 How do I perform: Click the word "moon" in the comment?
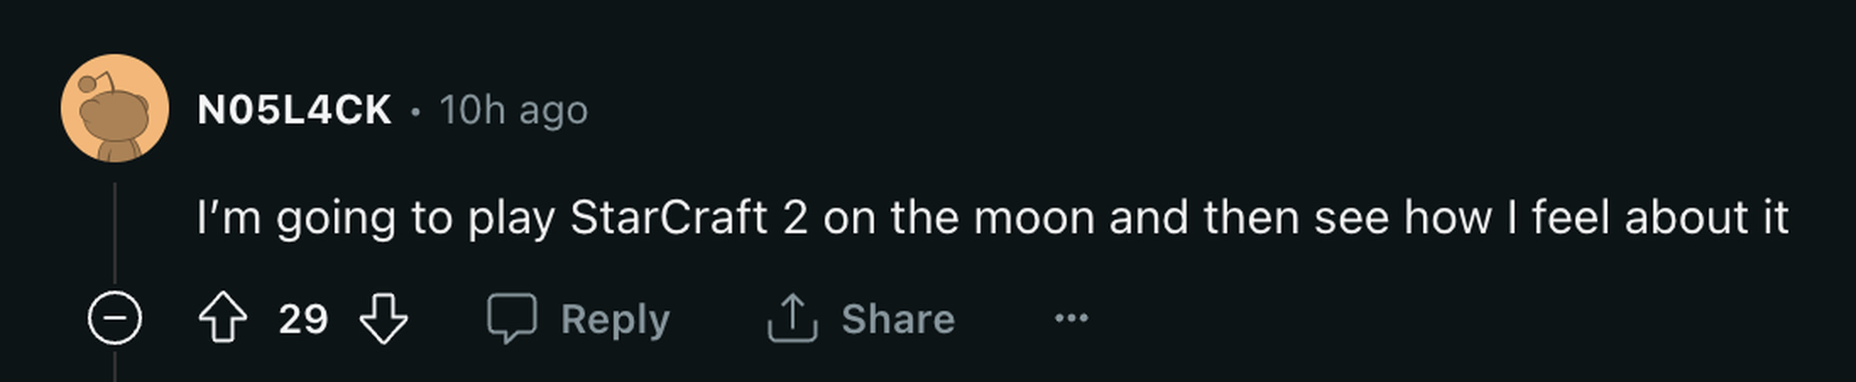point(1034,218)
